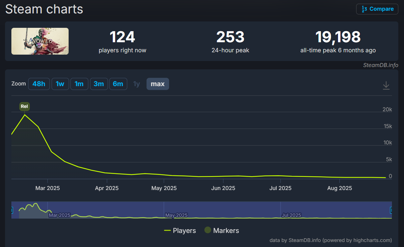Image resolution: width=404 pixels, height=247 pixels.
Task: Click the Steam charts heading
Action: click(x=44, y=9)
